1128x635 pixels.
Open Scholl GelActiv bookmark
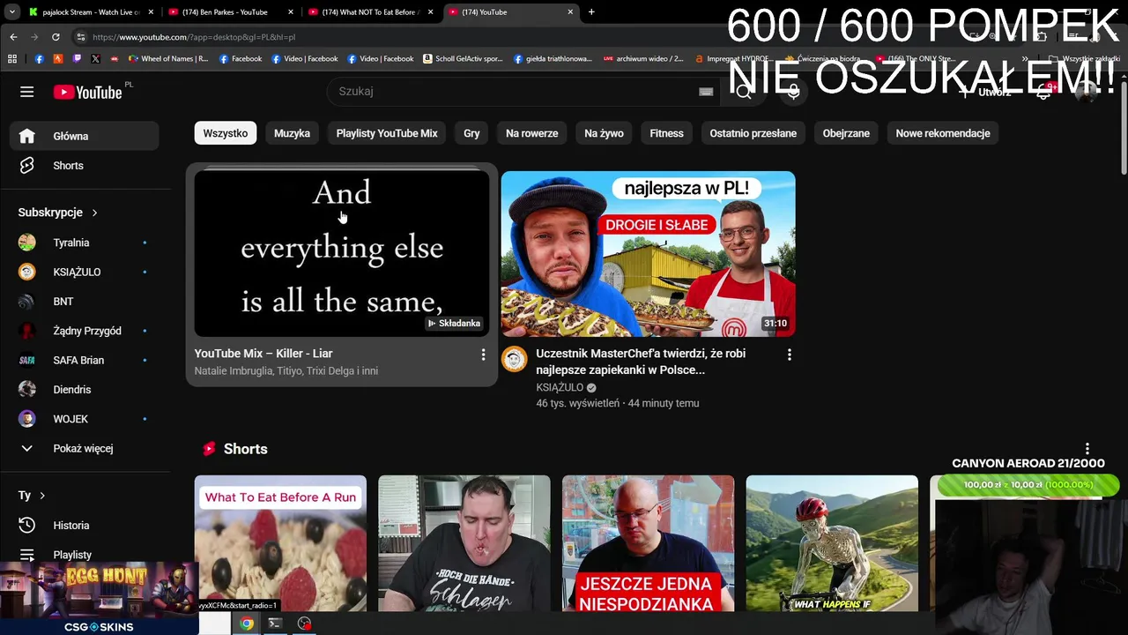(x=463, y=59)
